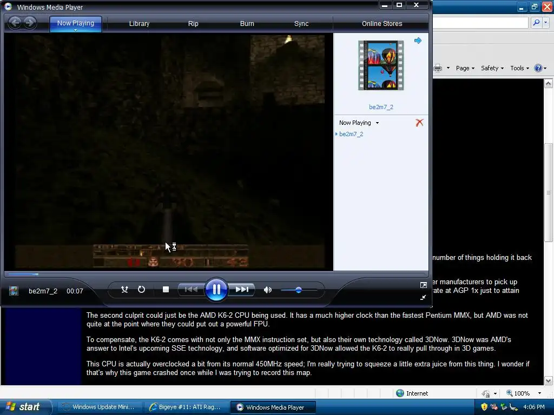Click the IE print icon
554x415 pixels.
click(x=438, y=68)
